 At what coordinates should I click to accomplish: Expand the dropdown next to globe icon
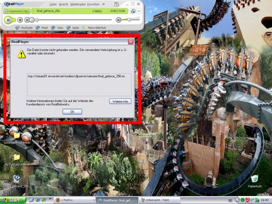(x=139, y=11)
